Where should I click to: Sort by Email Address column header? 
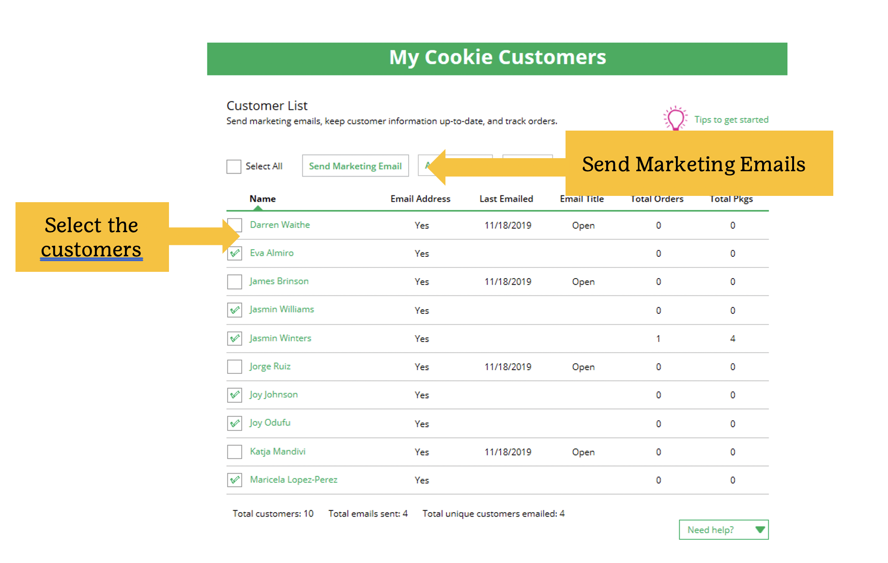(420, 199)
